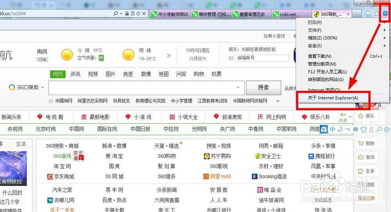Open the IE tools gear menu
391x212 pixels.
point(385,13)
